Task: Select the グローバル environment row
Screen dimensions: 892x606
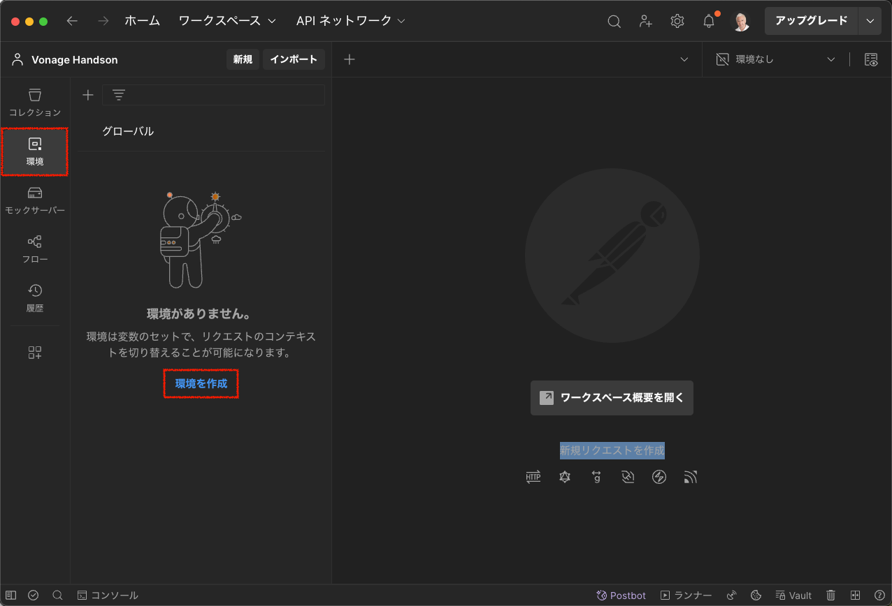Action: coord(201,131)
